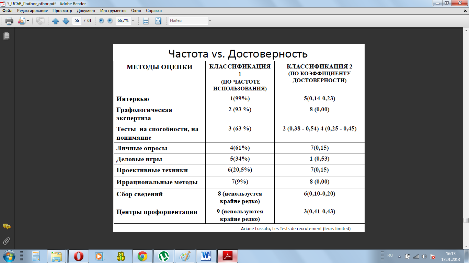Image resolution: width=469 pixels, height=263 pixels.
Task: Click the grayed-out meeting/globe icon
Action: point(40,21)
